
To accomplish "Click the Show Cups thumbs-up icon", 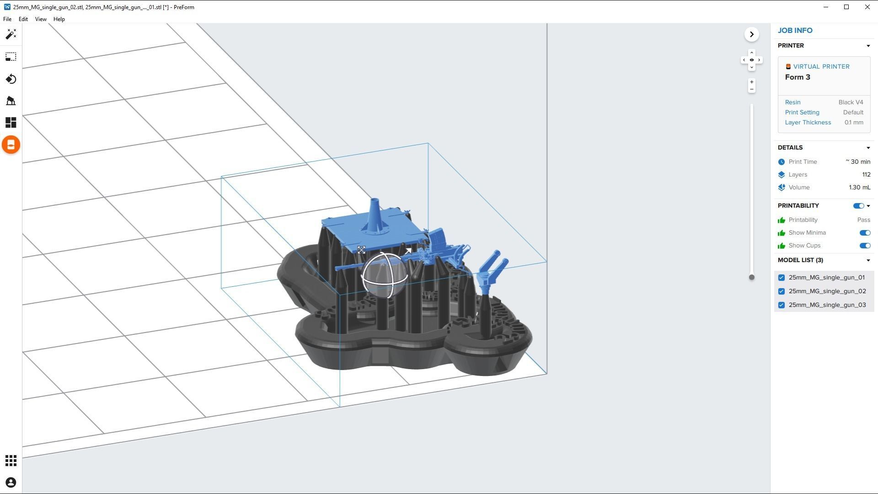I will coord(782,246).
